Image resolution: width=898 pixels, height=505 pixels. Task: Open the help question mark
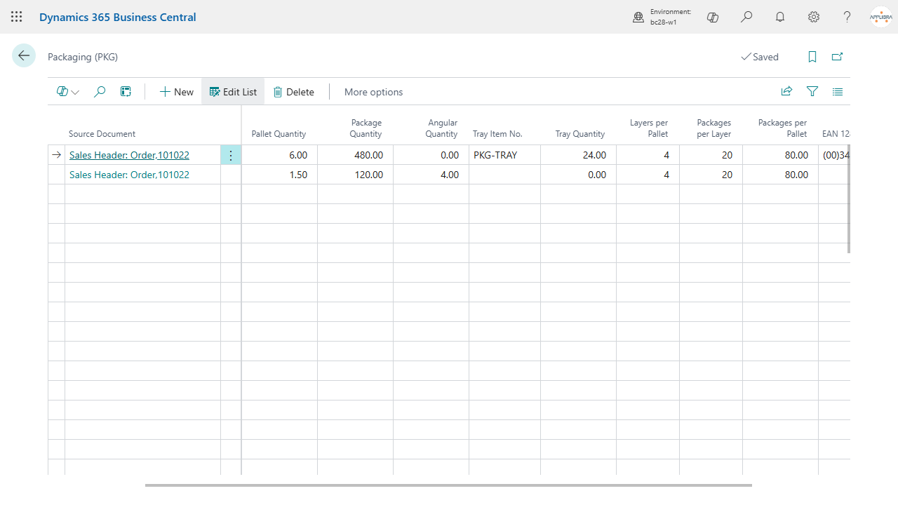(847, 17)
